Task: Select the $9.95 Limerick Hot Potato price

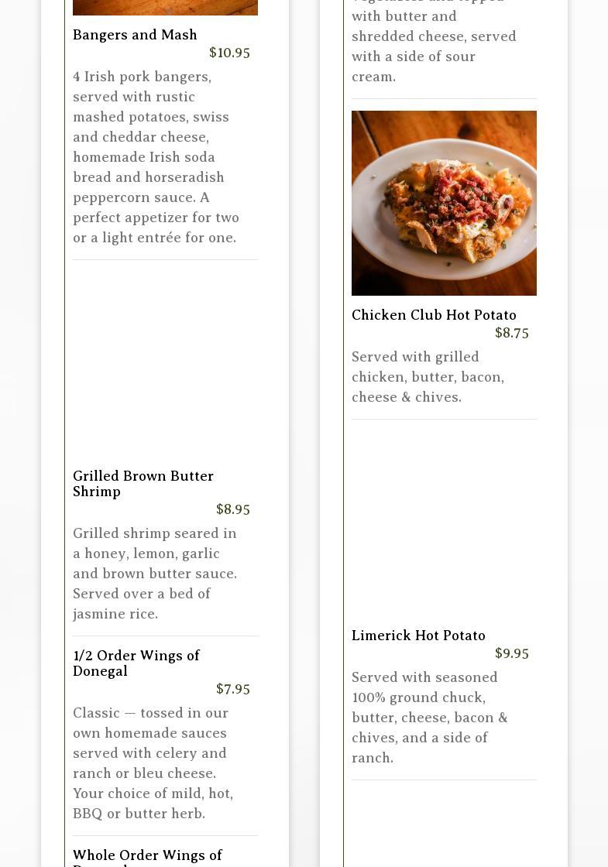Action: 511,653
